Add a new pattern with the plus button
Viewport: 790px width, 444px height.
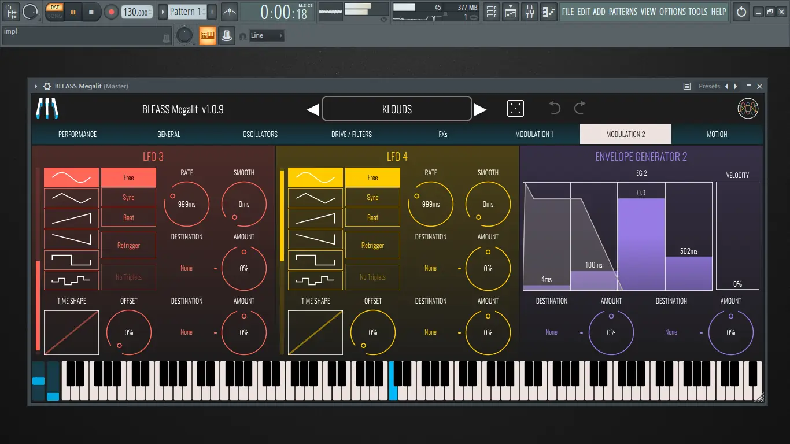click(212, 12)
